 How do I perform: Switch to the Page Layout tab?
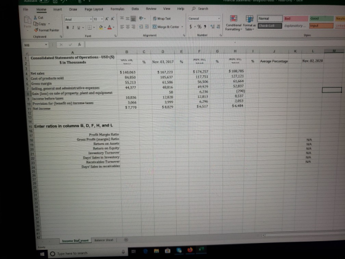(x=94, y=9)
